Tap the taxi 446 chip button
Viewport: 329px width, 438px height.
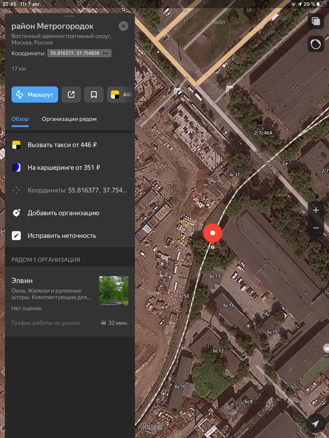click(x=121, y=94)
